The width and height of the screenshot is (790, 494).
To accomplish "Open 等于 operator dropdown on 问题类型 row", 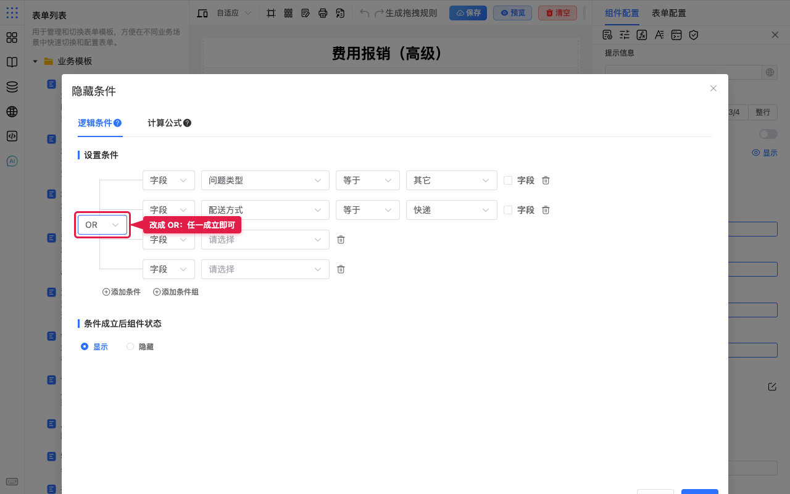I will pyautogui.click(x=368, y=180).
